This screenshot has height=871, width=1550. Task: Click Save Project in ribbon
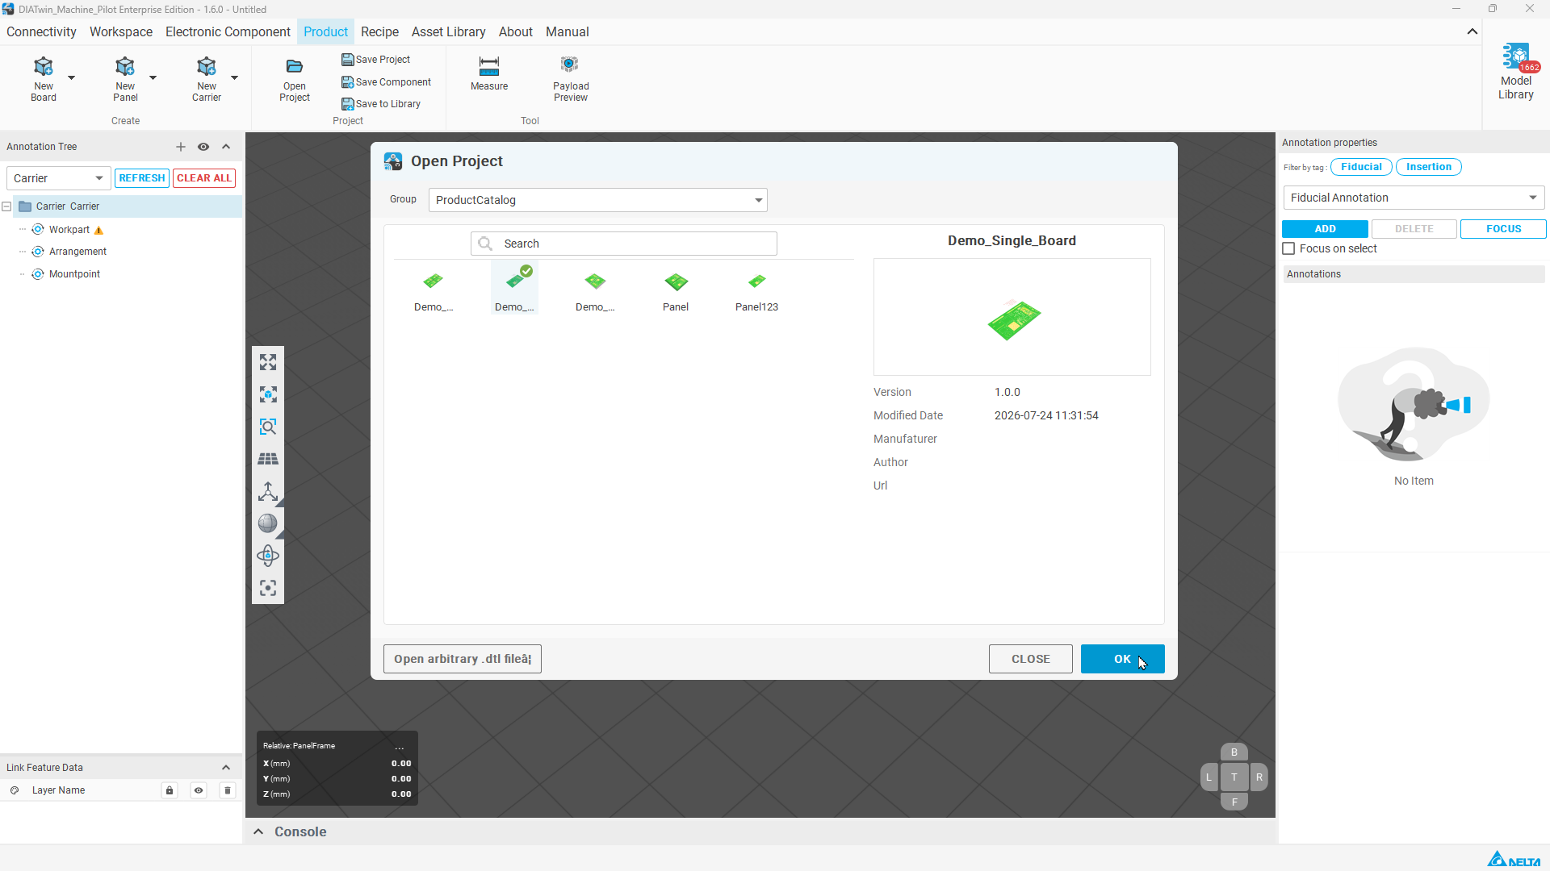click(376, 60)
